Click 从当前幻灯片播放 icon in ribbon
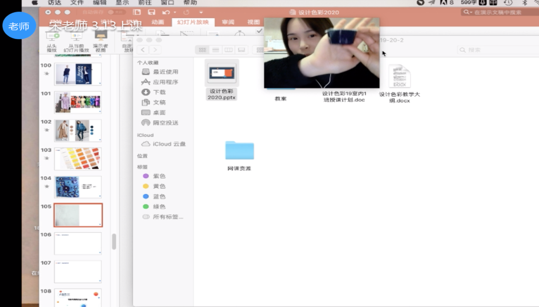539x307 pixels. 76,37
